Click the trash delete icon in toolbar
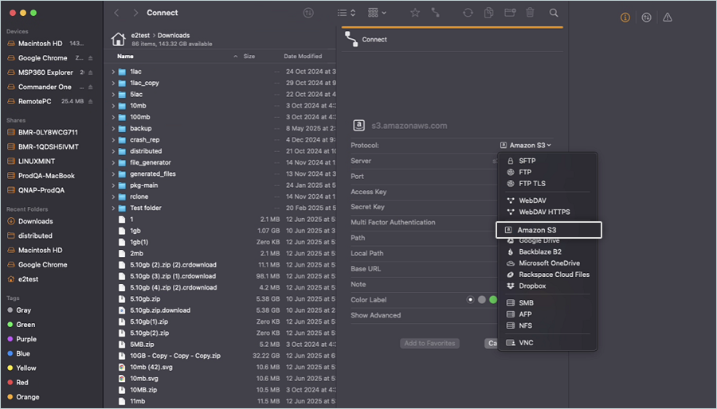Image resolution: width=717 pixels, height=409 pixels. tap(531, 13)
